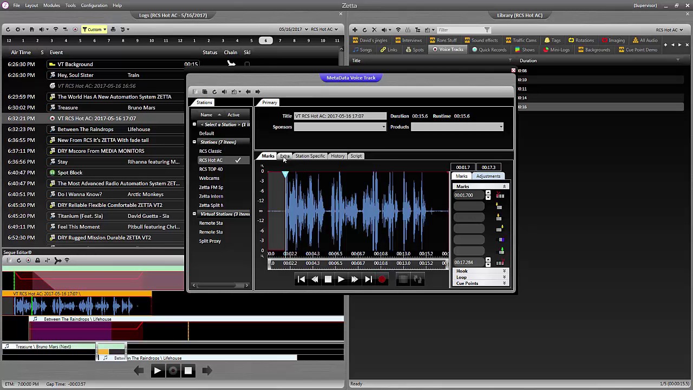Screen dimensions: 693x390
Task: Open the Library RCS Hot AC station dropdown
Action: (x=669, y=30)
